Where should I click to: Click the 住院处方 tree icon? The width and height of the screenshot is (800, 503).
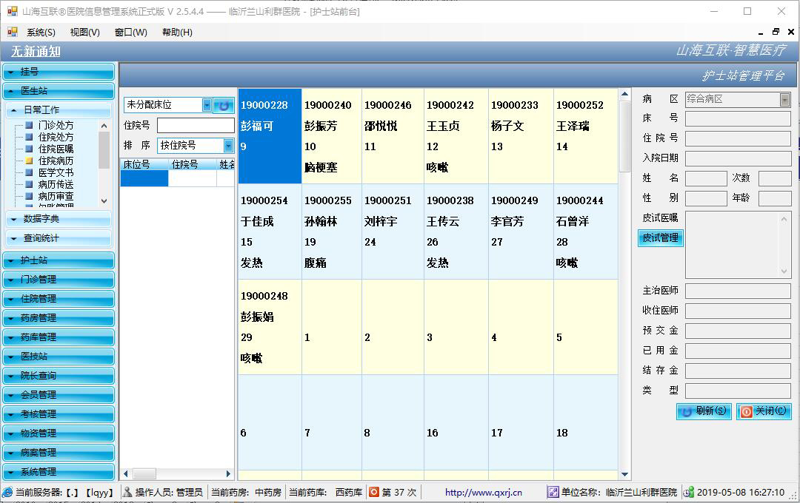pos(29,137)
